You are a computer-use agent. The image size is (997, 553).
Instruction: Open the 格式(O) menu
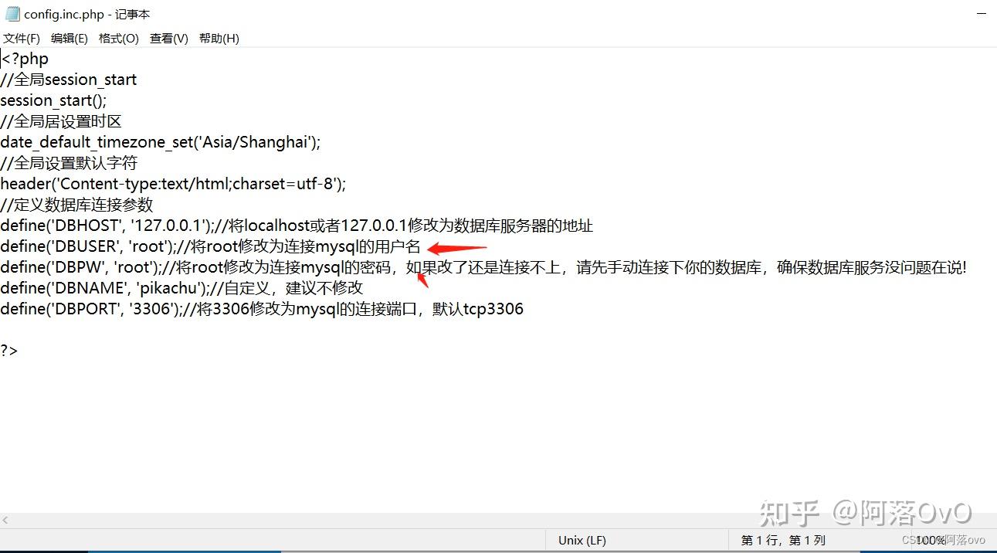pos(119,39)
